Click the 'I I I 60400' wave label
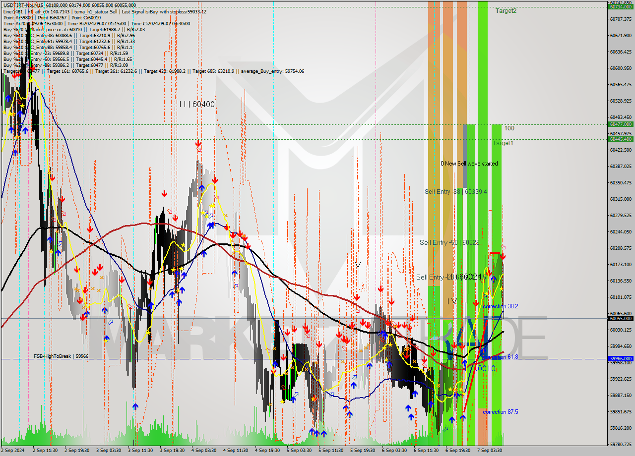Image resolution: width=635 pixels, height=456 pixels. (197, 104)
